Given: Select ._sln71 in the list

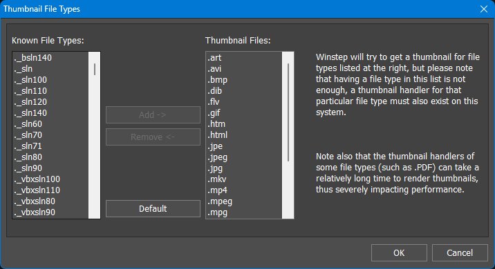Looking at the screenshot, I should click(50, 146).
